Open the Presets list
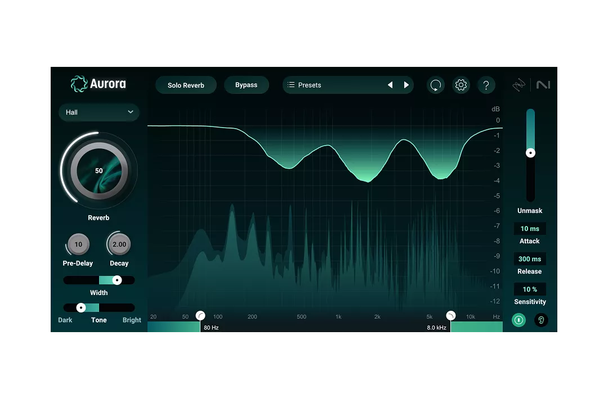This screenshot has height=399, width=608. coord(332,85)
